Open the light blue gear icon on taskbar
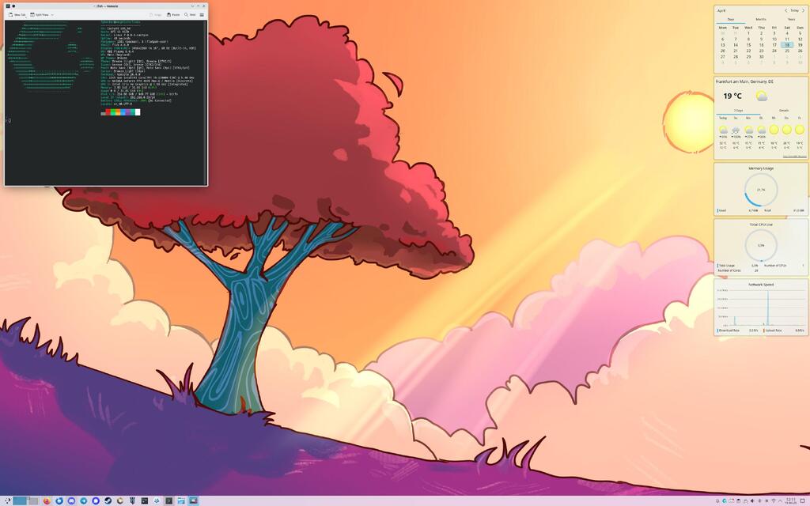The image size is (810, 506). tap(157, 500)
